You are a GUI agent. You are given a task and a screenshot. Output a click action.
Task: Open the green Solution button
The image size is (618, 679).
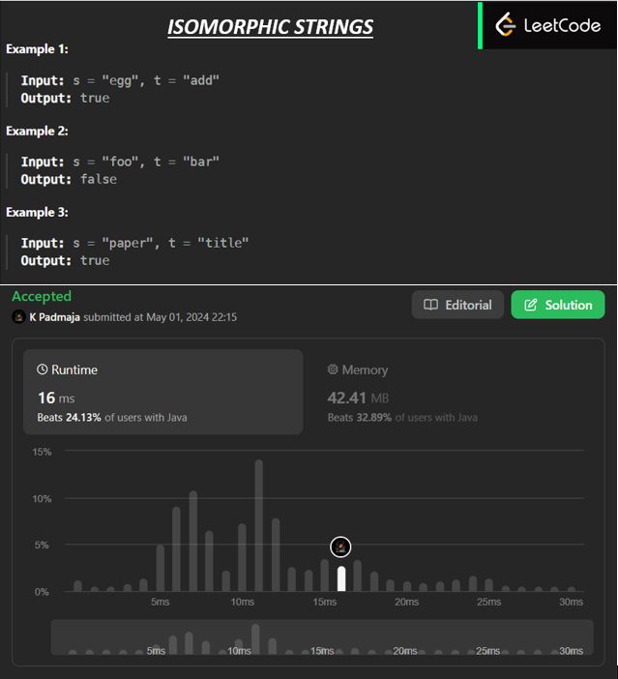558,305
